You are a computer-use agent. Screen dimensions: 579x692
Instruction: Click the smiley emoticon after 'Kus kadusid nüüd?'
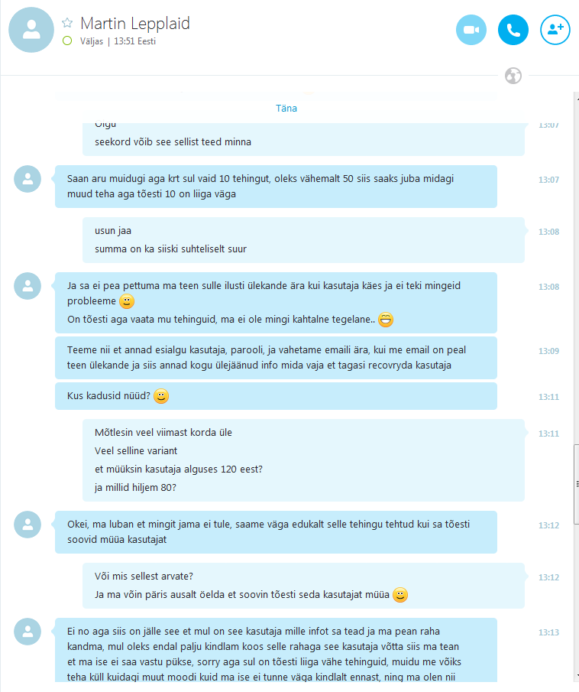click(161, 396)
